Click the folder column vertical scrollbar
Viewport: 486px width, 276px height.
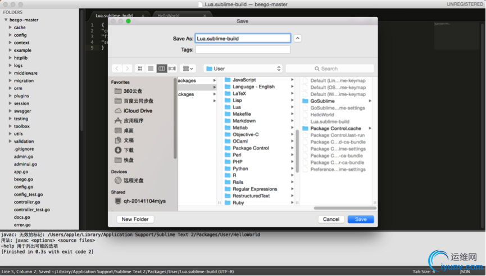coord(297,151)
